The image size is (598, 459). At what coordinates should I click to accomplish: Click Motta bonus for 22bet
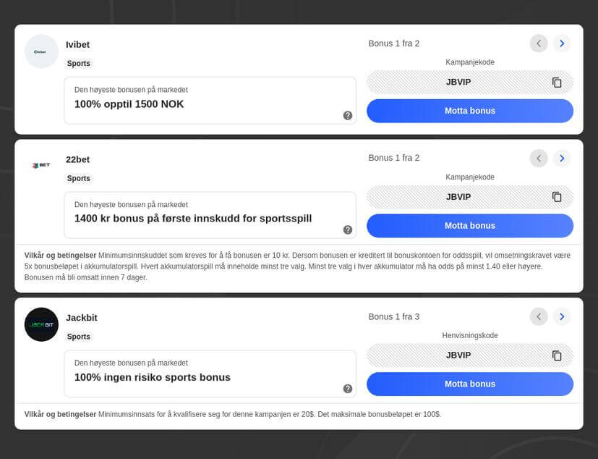click(x=470, y=225)
